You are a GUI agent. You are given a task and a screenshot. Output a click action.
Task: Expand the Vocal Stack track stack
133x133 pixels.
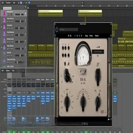(2, 27)
